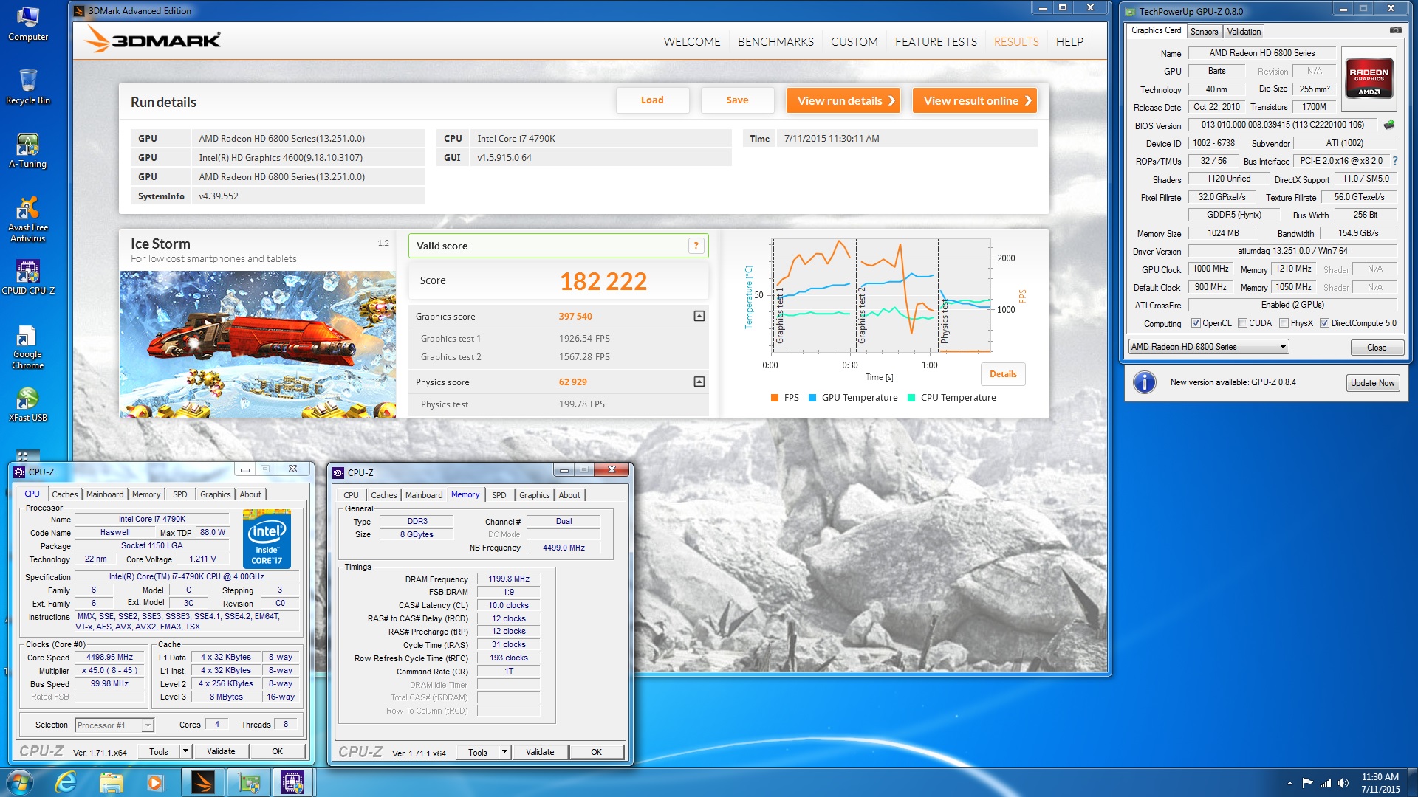
Task: Open the Tools dropdown arrow in CPU window
Action: tap(185, 751)
